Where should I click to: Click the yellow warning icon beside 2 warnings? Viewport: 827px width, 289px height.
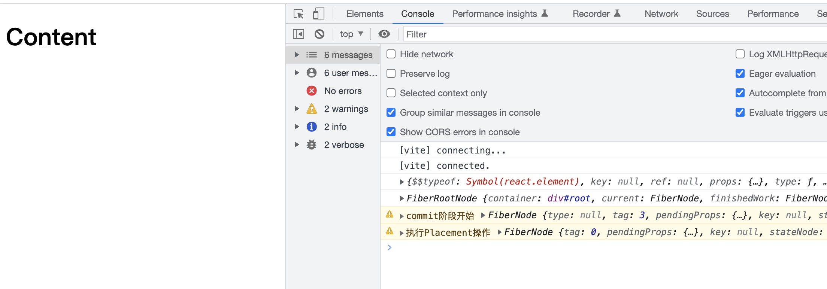coord(312,109)
